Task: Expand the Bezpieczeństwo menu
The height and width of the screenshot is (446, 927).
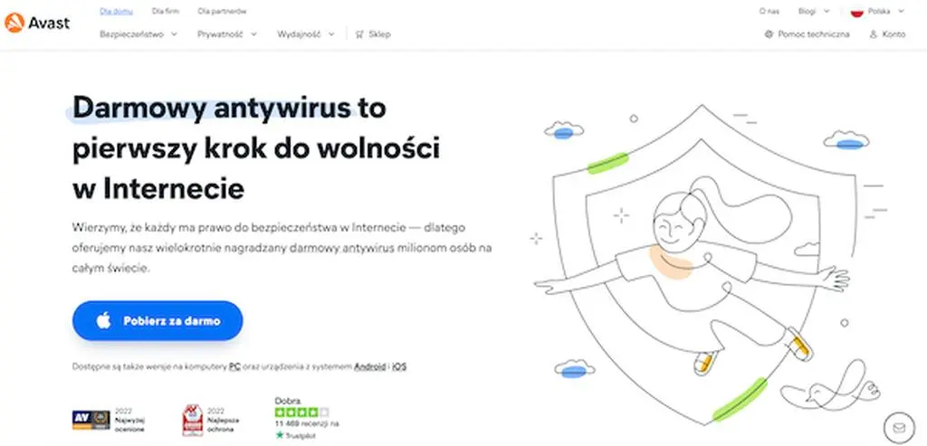Action: coord(139,34)
